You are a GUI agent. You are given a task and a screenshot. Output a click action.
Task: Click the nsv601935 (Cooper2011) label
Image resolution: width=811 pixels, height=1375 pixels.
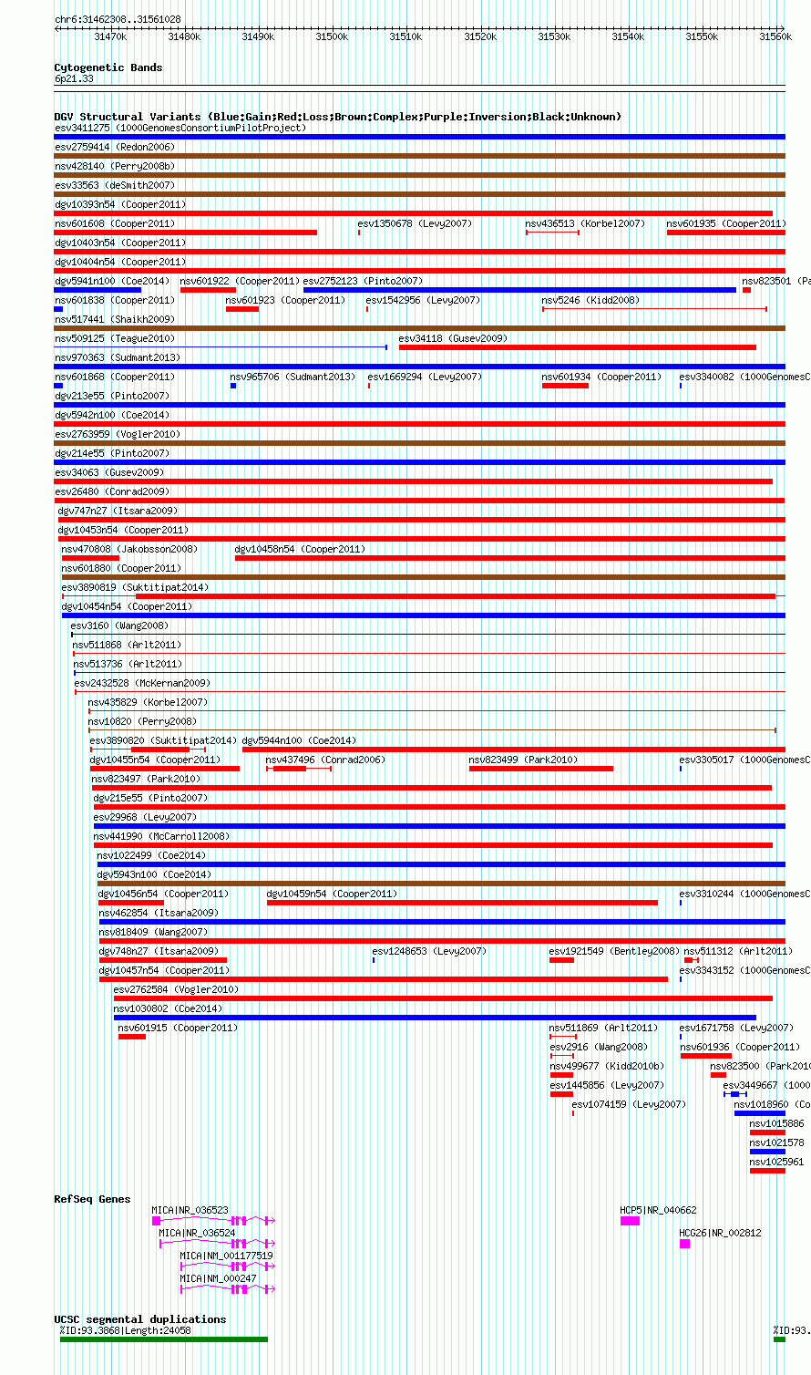click(725, 223)
